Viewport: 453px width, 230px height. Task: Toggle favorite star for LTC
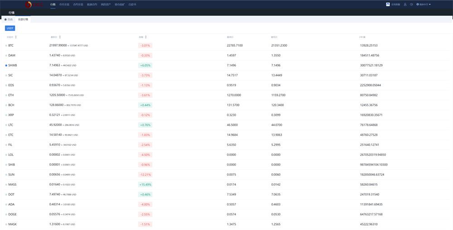(x=6, y=125)
